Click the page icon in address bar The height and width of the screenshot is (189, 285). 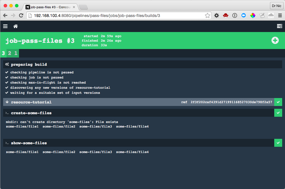30,16
